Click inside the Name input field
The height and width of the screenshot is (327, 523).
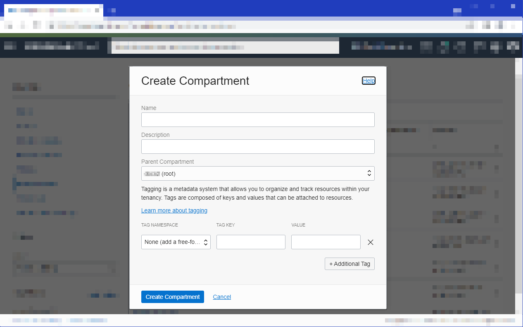pyautogui.click(x=258, y=119)
